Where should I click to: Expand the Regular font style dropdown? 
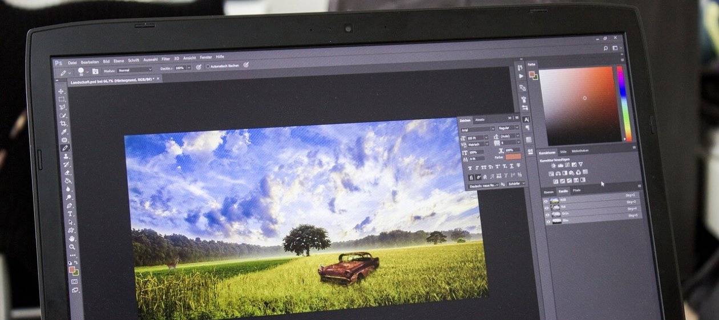(x=508, y=128)
